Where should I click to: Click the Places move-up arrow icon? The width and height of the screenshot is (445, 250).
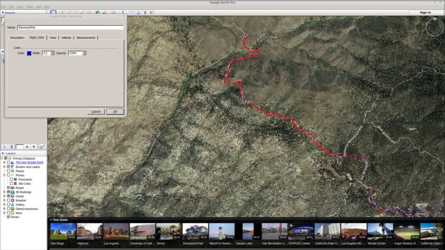click(x=27, y=147)
